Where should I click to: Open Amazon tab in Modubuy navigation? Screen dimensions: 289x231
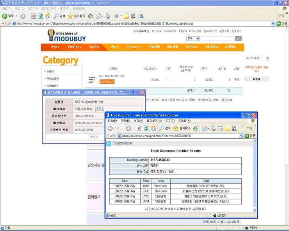click(x=134, y=47)
